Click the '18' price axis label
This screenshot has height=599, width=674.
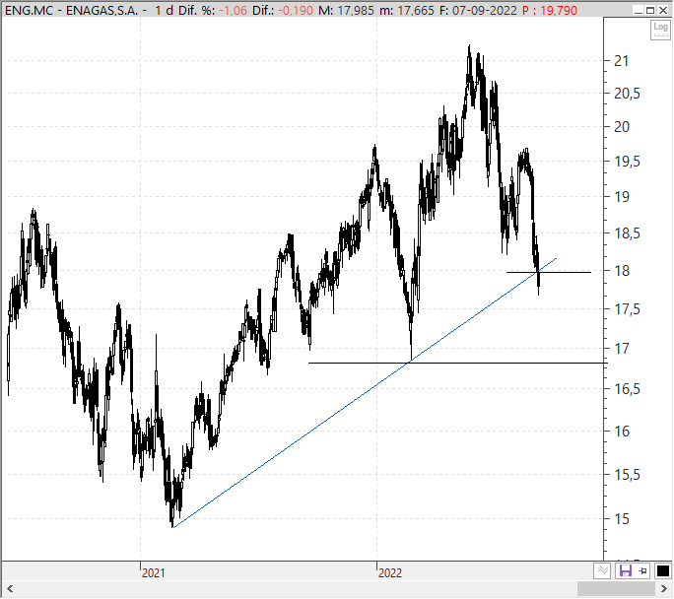[x=622, y=271]
